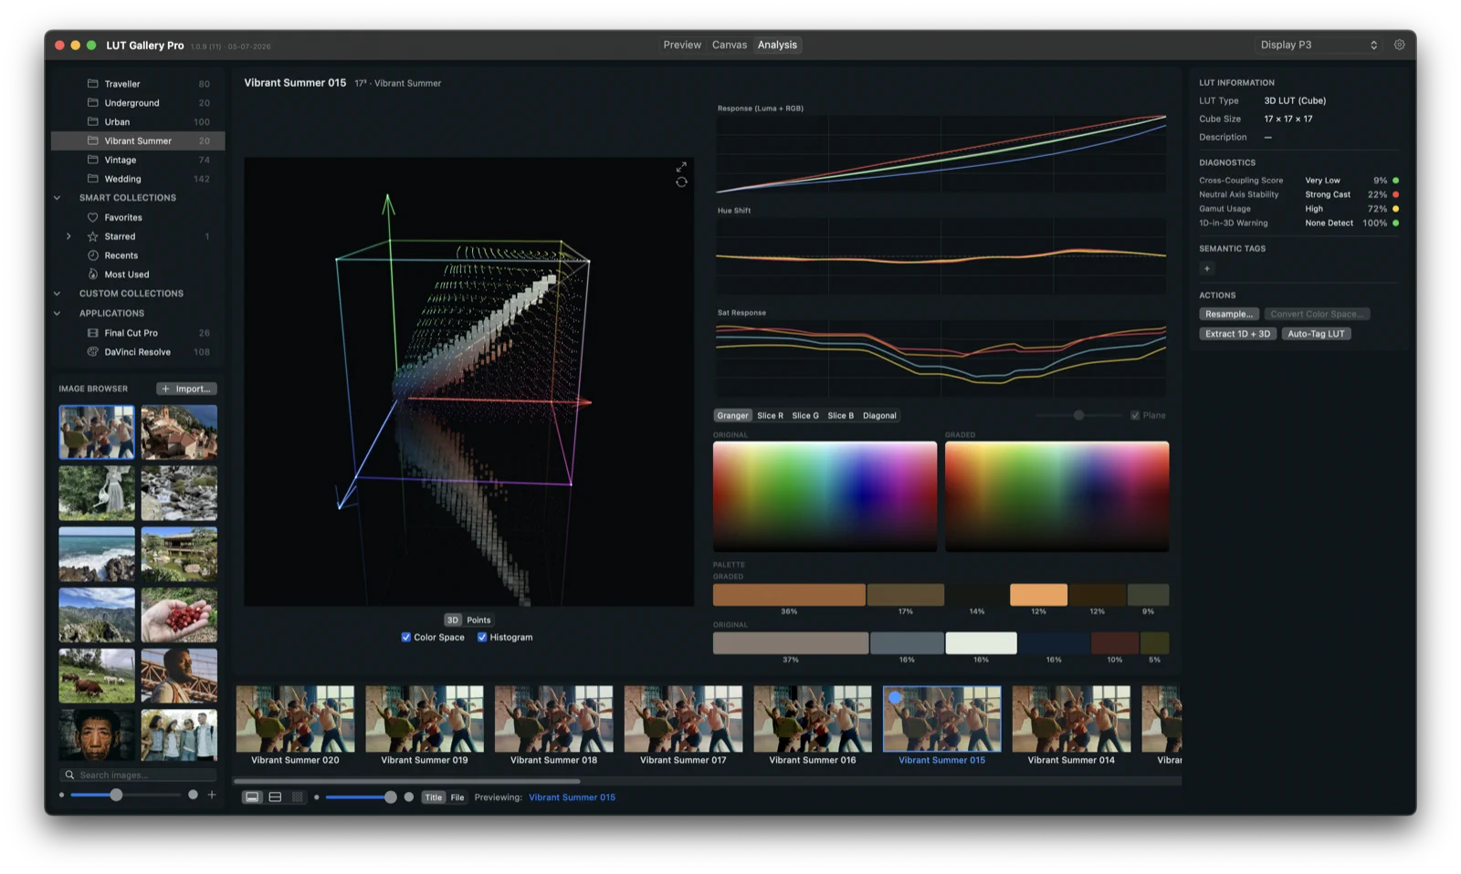
Task: Click the magnifier icon in Search images
Action: [69, 775]
